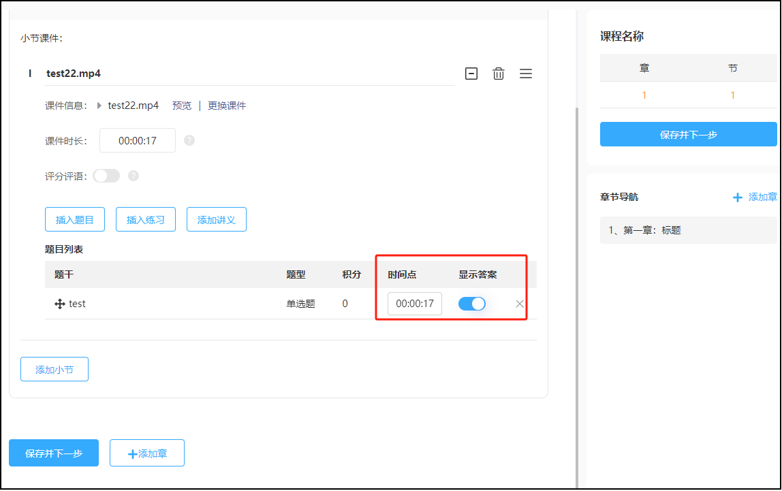Viewport: 782px width, 491px height.
Task: Click the 添加小节 button
Action: click(54, 370)
